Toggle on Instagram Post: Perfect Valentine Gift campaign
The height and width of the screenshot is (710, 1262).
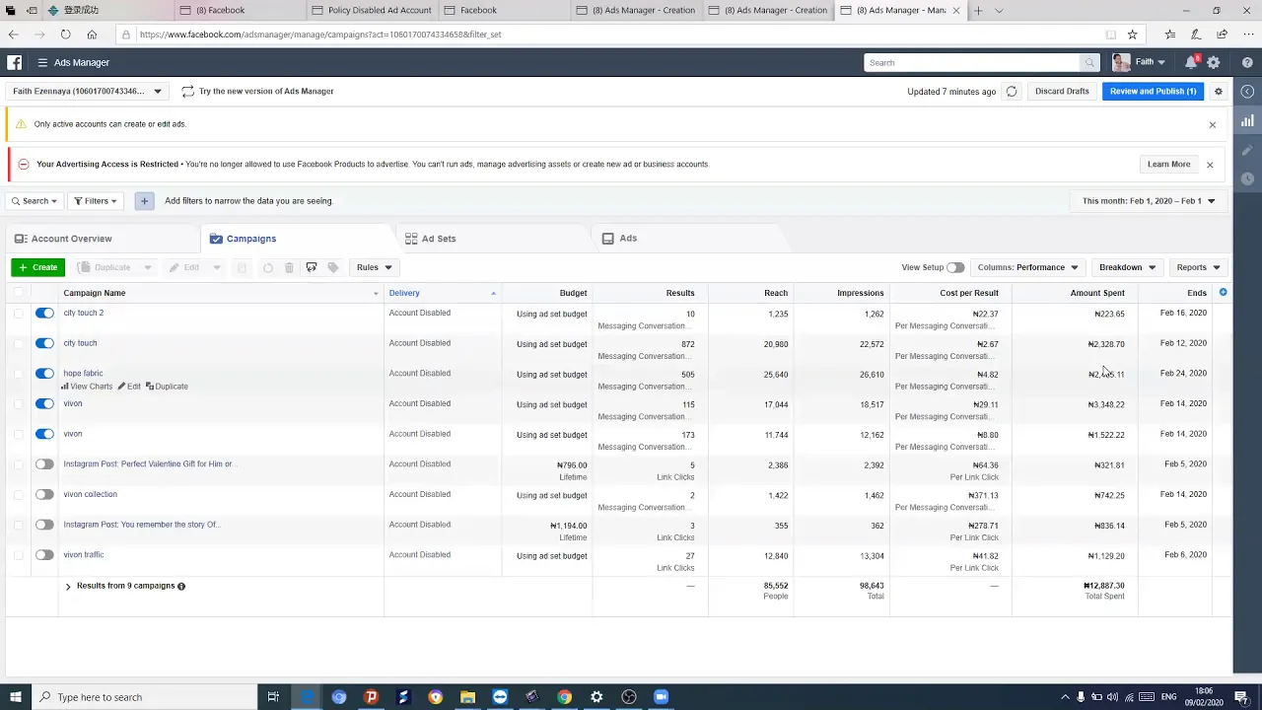coord(44,464)
